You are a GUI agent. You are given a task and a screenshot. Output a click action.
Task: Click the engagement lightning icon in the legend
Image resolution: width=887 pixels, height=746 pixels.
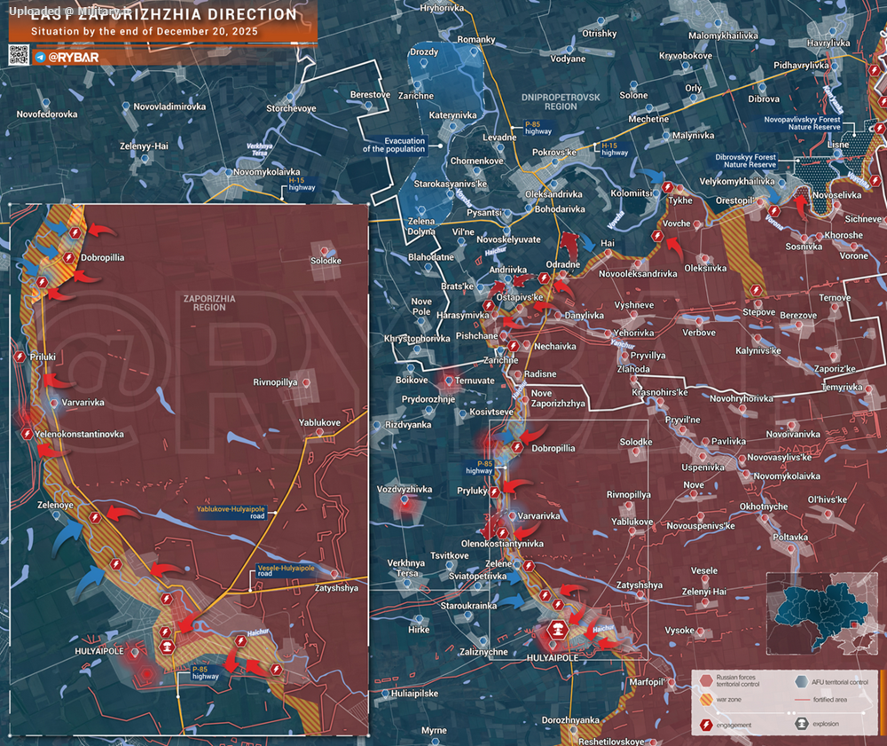tap(706, 725)
